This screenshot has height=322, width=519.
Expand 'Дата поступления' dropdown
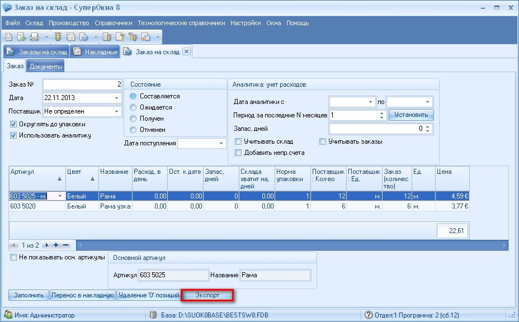coord(221,143)
